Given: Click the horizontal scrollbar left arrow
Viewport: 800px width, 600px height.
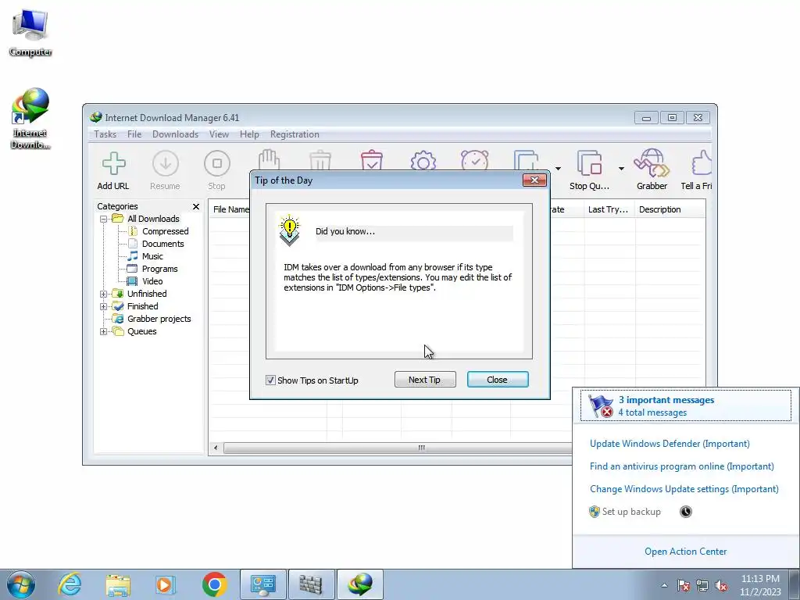Looking at the screenshot, I should click(x=216, y=448).
